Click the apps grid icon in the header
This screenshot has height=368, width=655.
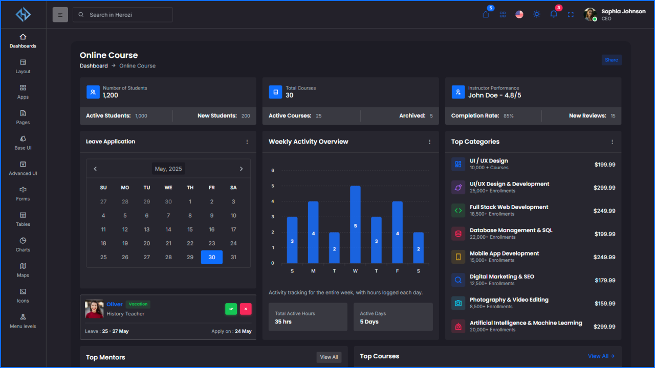tap(503, 14)
